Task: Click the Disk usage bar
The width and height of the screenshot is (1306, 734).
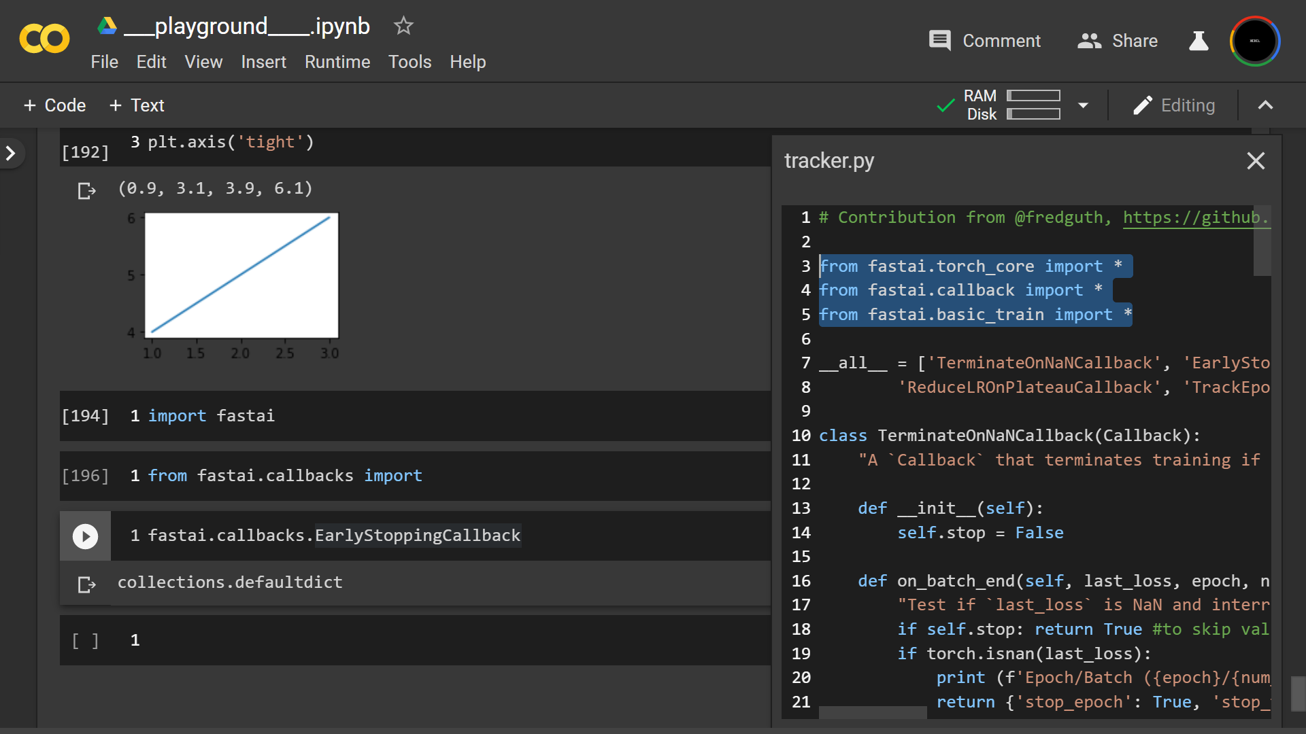Action: point(1033,114)
